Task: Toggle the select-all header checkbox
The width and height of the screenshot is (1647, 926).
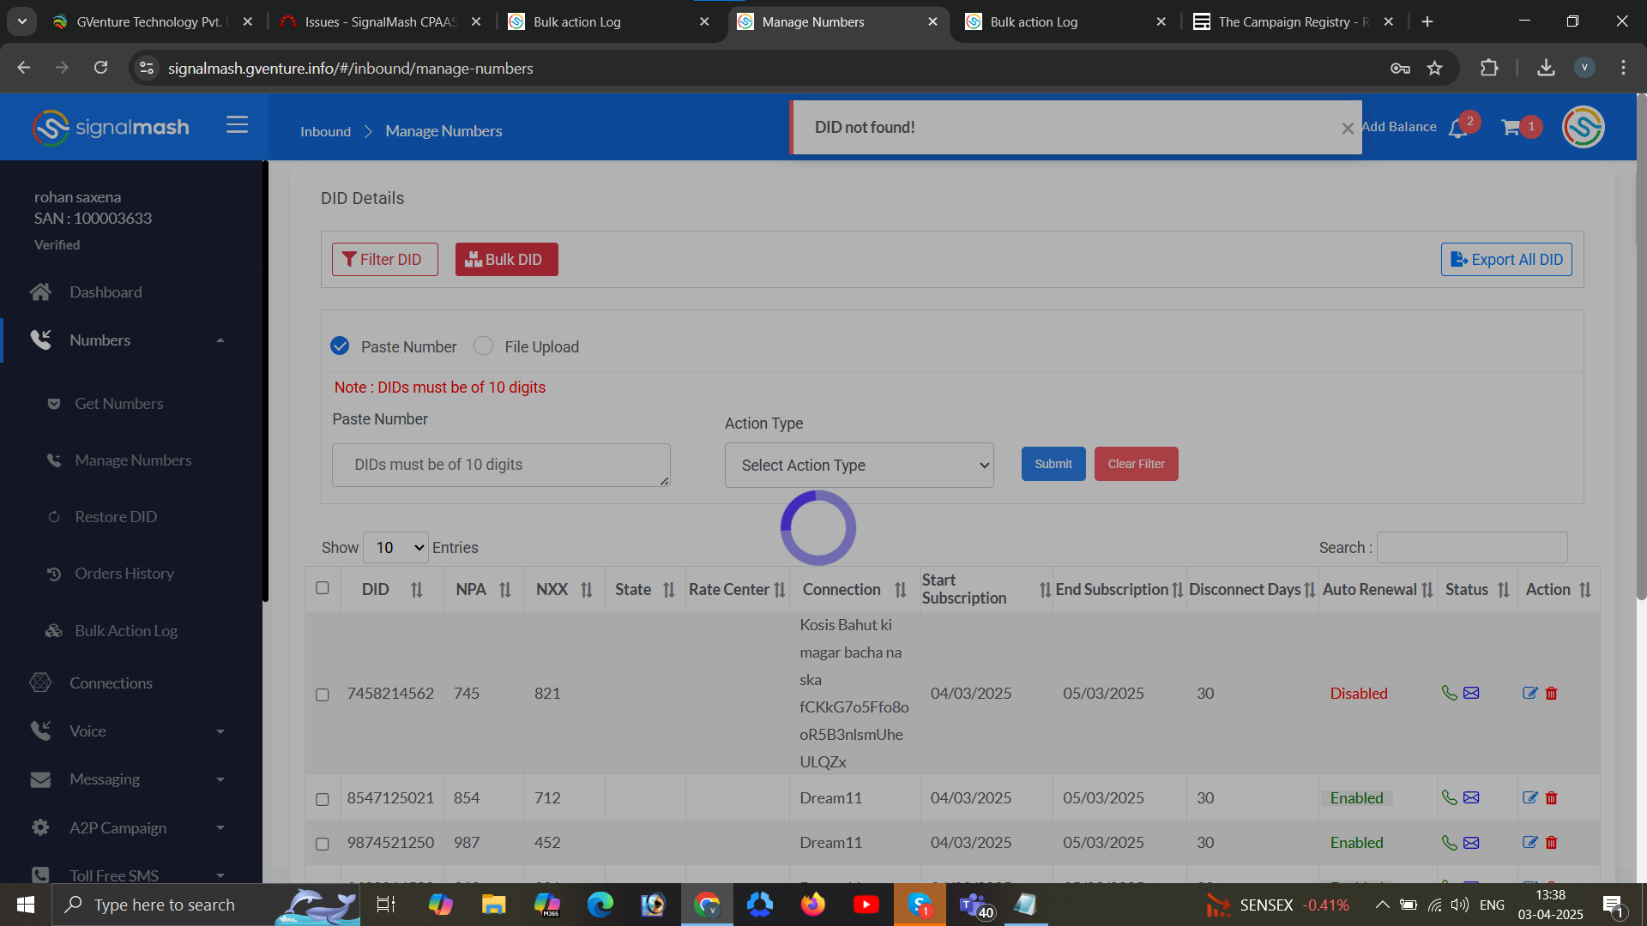Action: coord(323,588)
